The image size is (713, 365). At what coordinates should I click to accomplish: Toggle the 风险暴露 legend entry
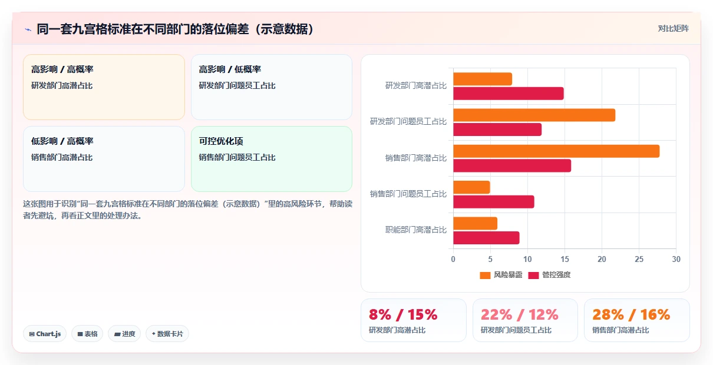[x=501, y=275]
